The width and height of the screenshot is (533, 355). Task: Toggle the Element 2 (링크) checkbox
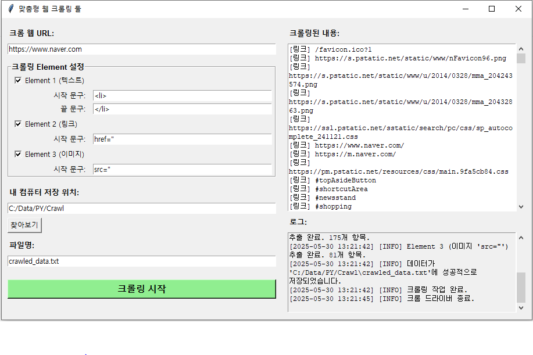[18, 124]
